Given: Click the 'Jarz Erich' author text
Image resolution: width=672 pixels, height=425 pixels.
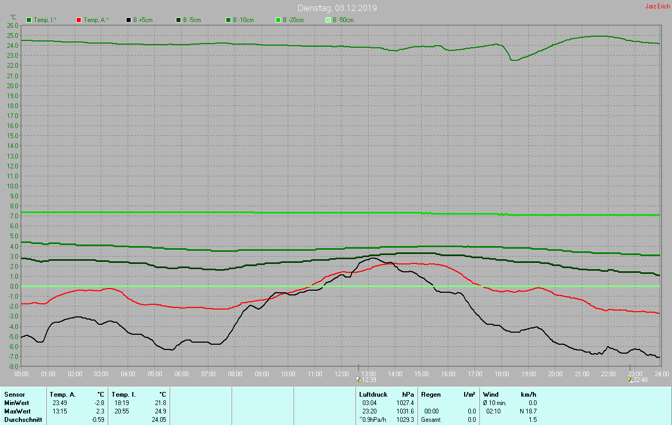Looking at the screenshot, I should tap(657, 6).
